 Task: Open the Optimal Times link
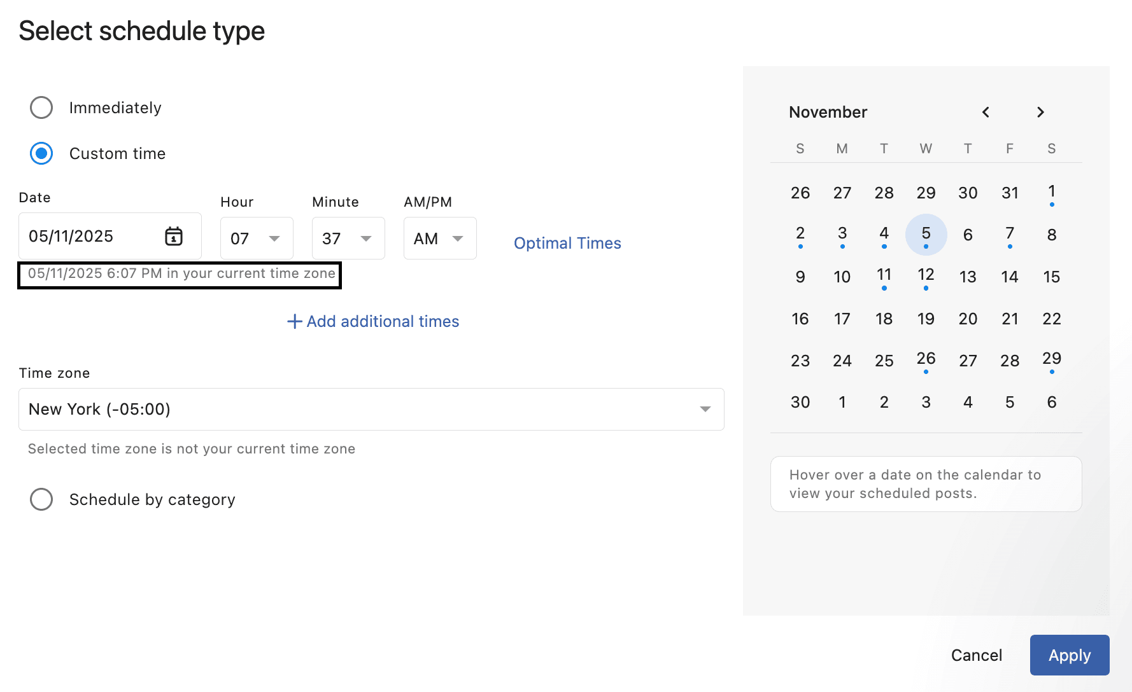tap(567, 243)
